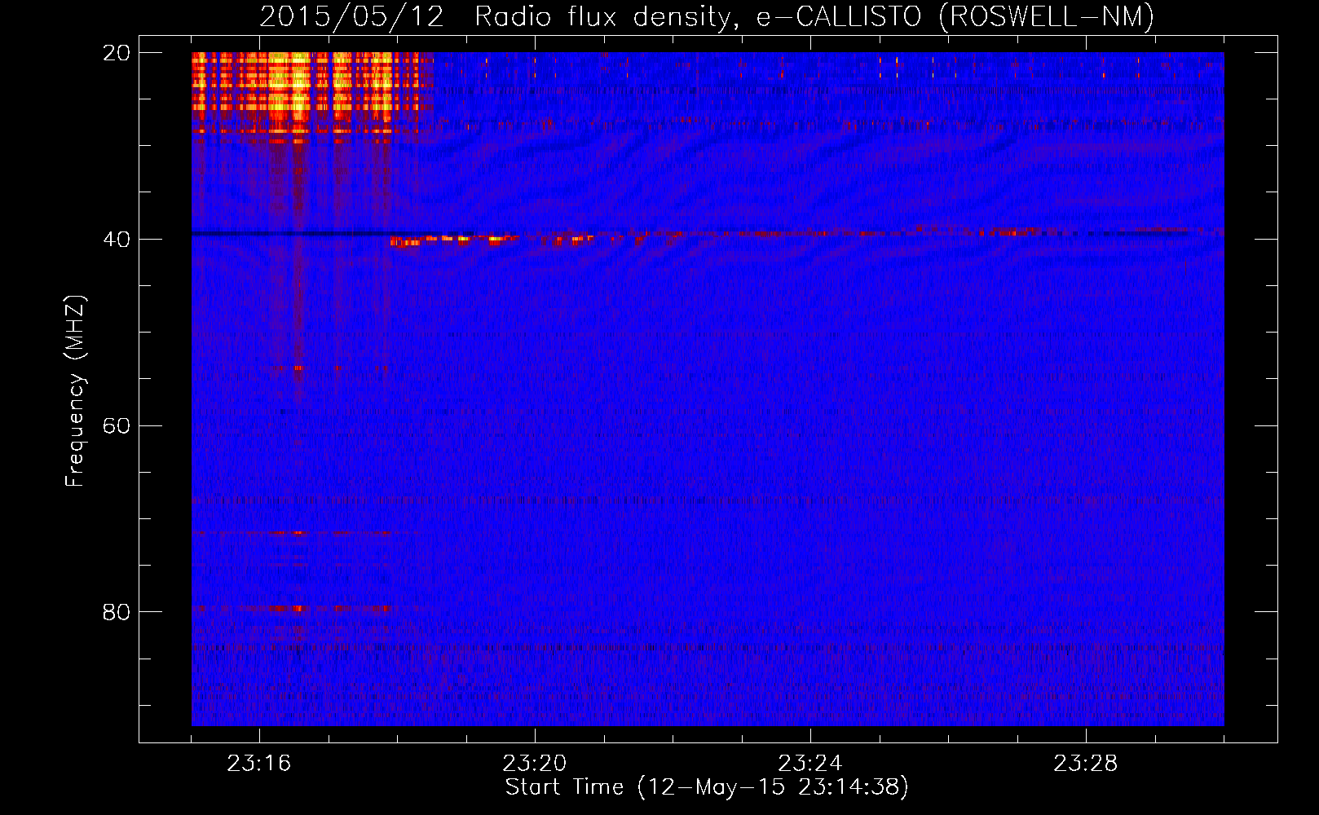Click the "Frequency (MHZ)" y-axis label
Screen dimensions: 1319x815
tap(74, 391)
